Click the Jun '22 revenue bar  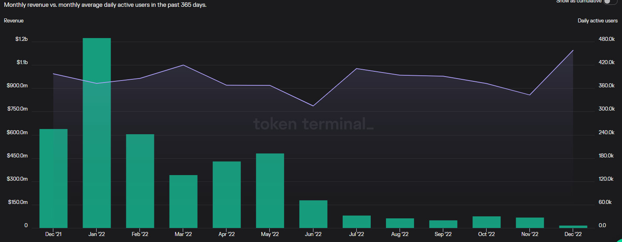click(313, 214)
